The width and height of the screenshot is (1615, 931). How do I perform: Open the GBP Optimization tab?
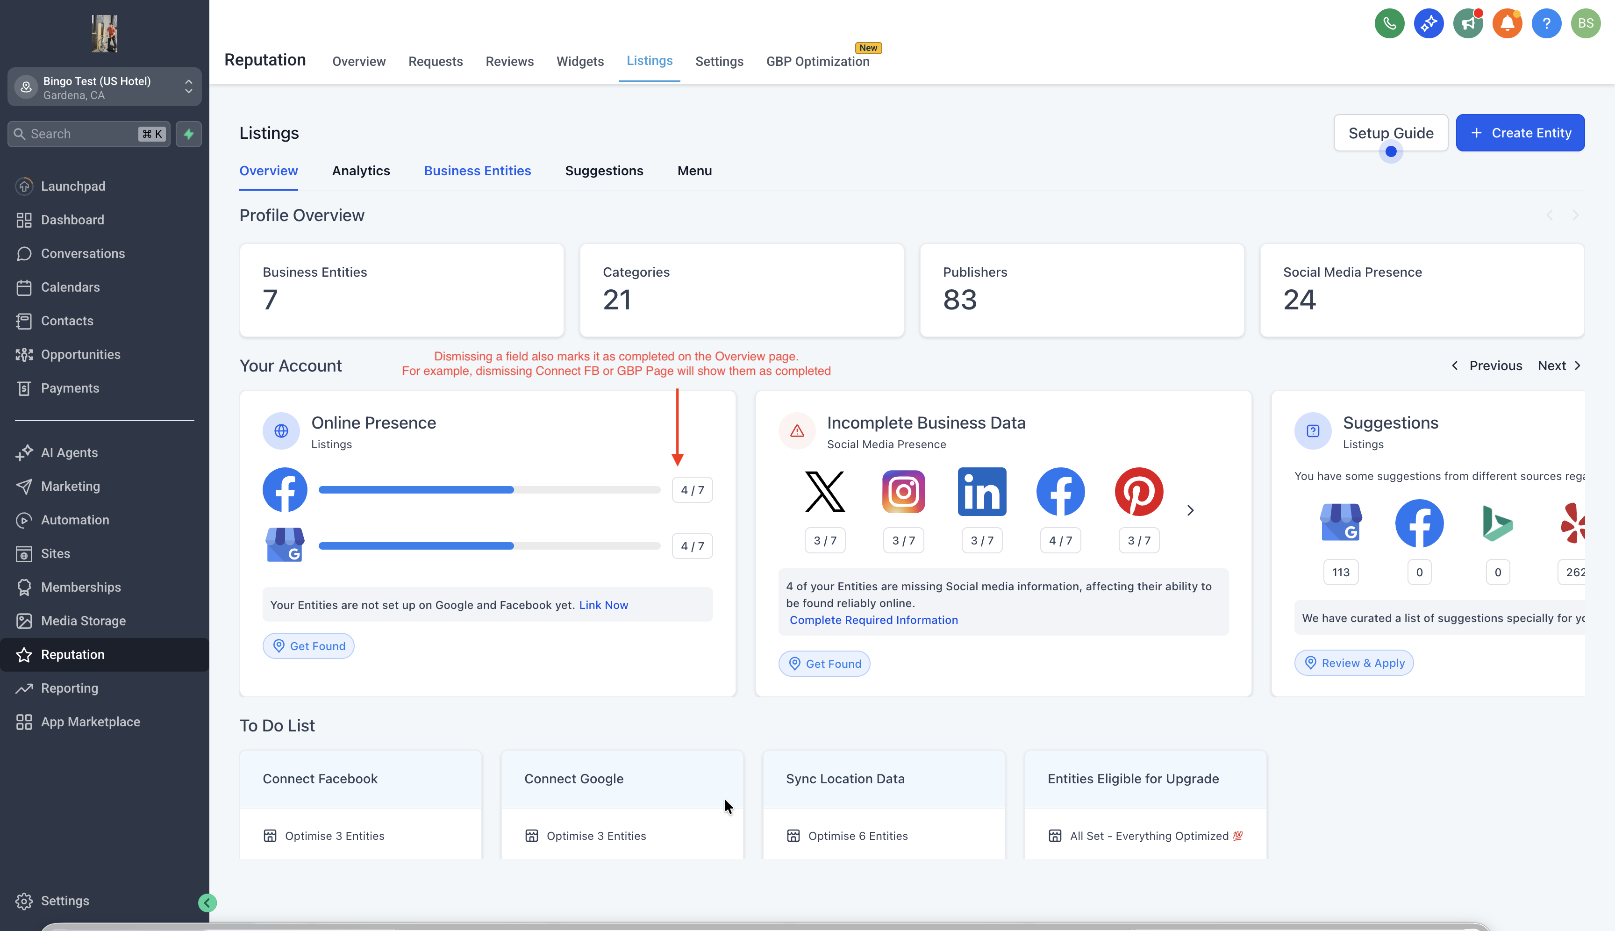click(817, 61)
